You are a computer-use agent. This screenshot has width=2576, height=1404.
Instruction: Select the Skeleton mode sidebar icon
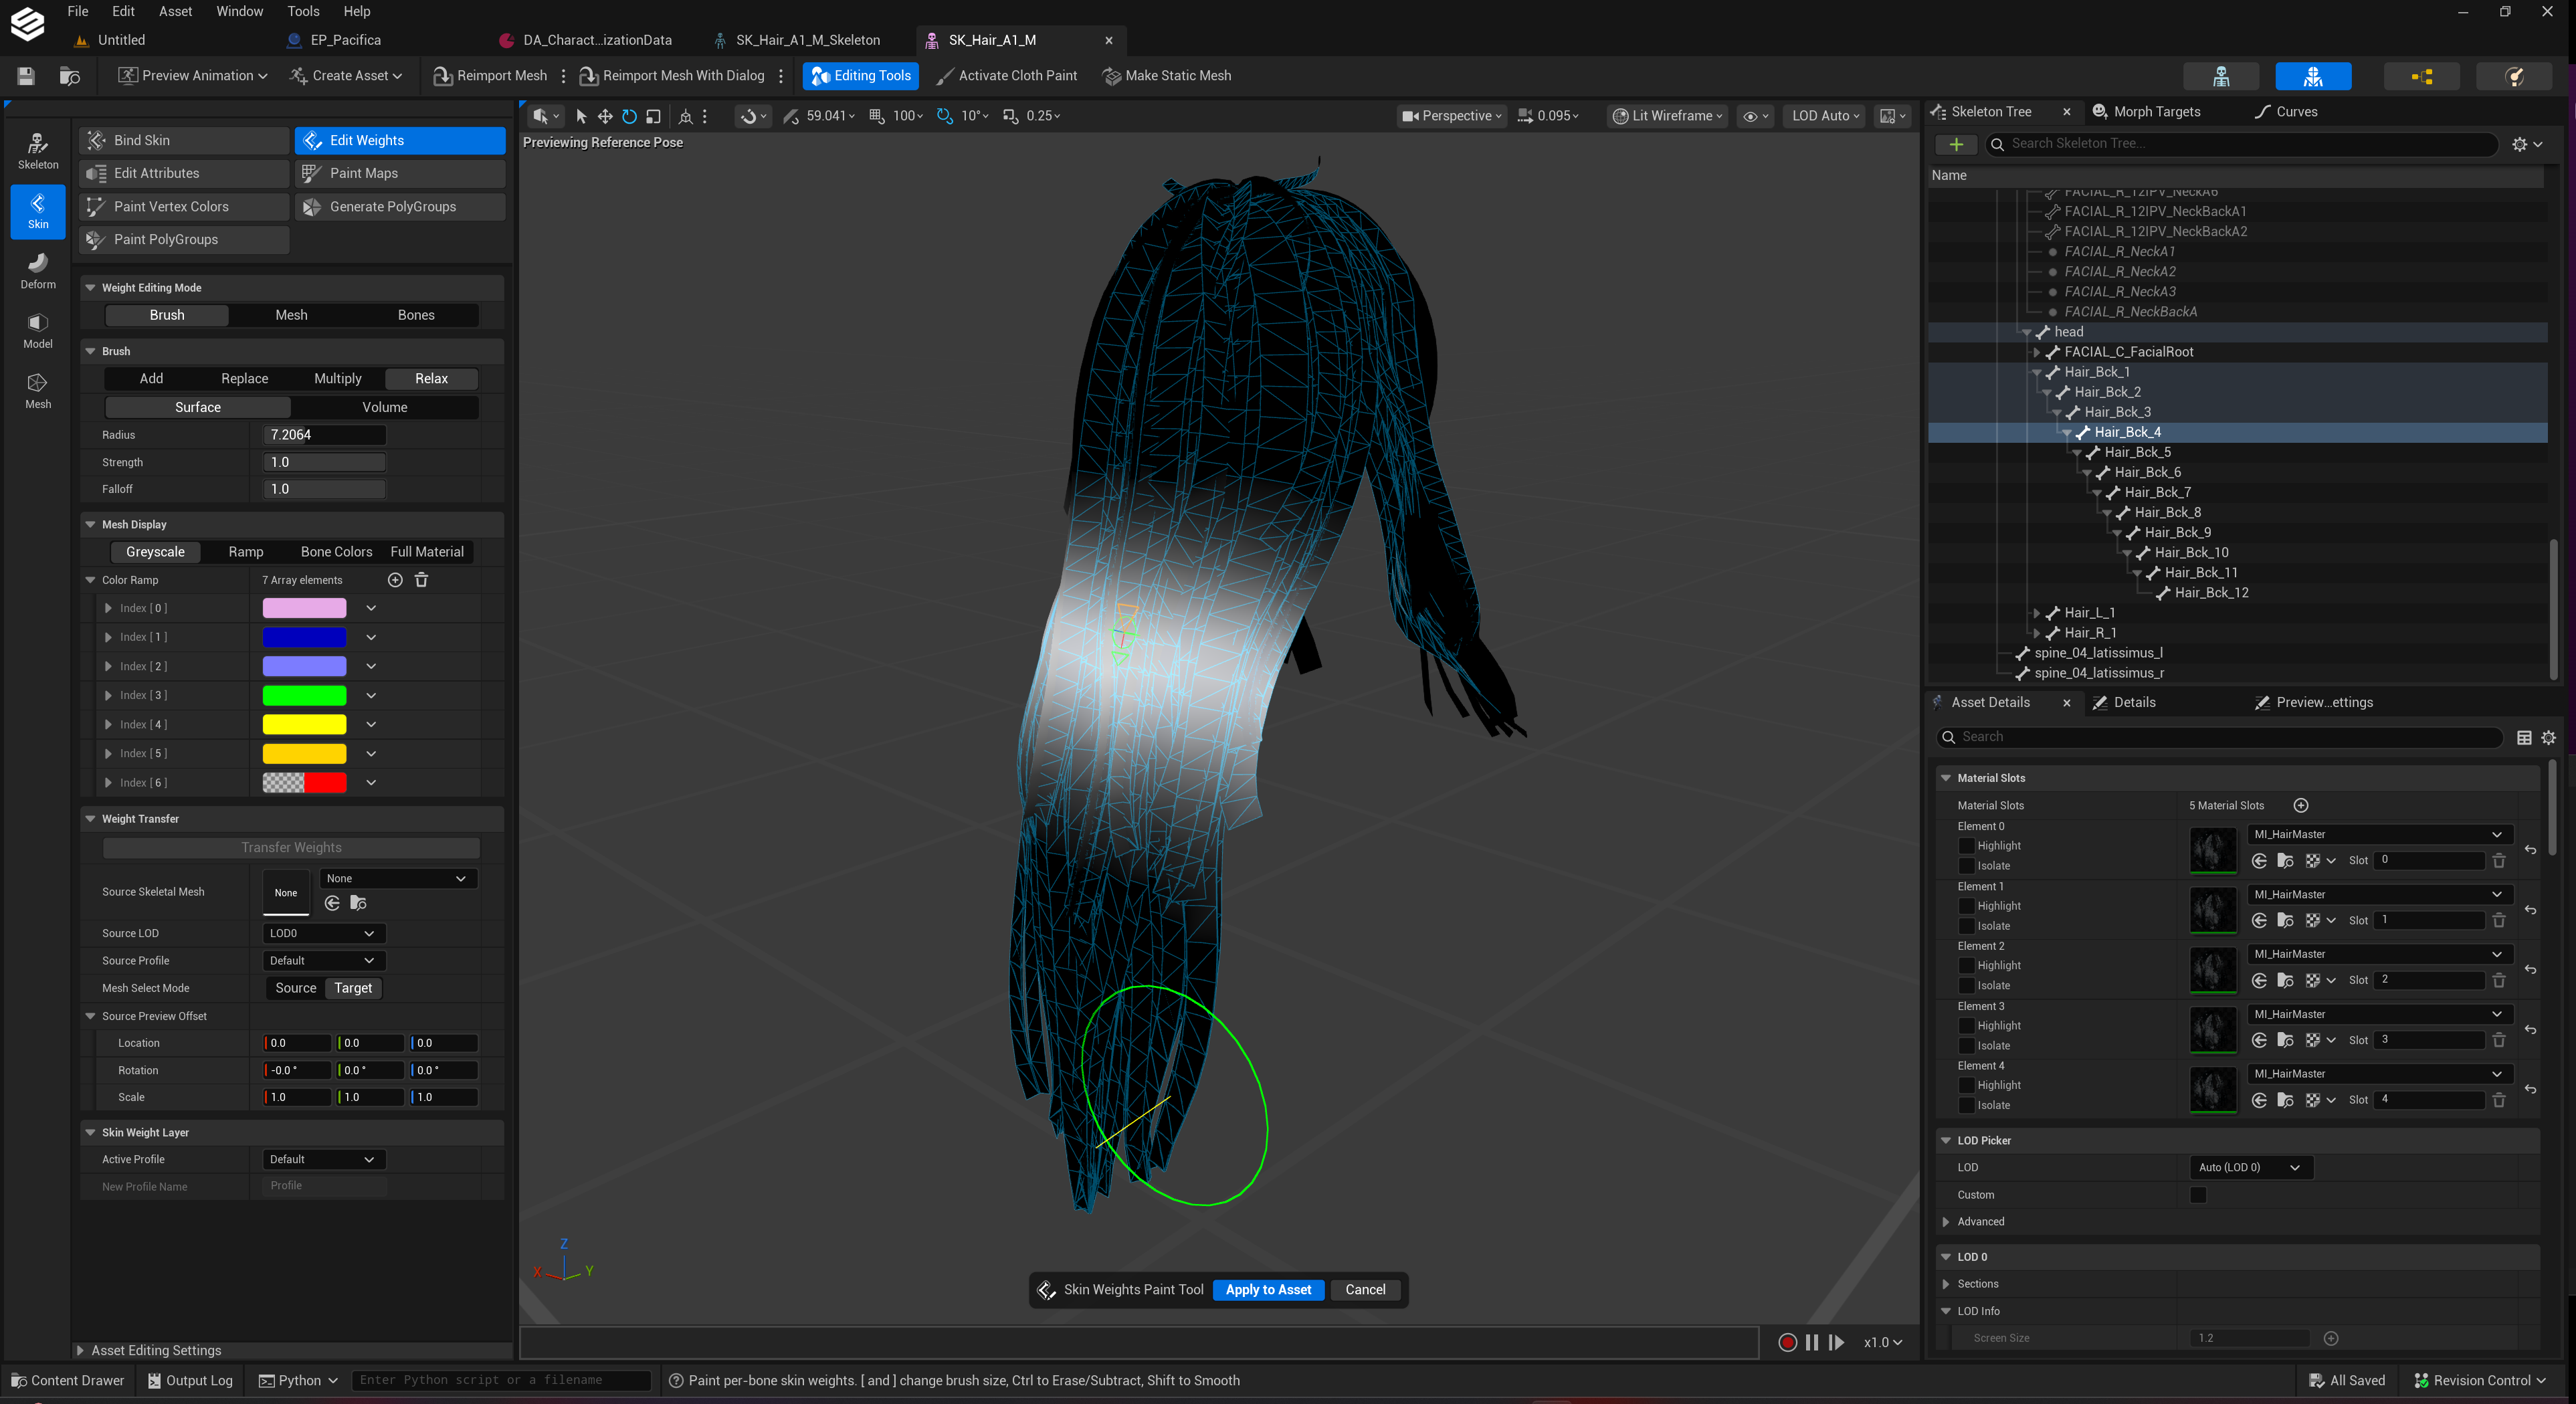(38, 151)
